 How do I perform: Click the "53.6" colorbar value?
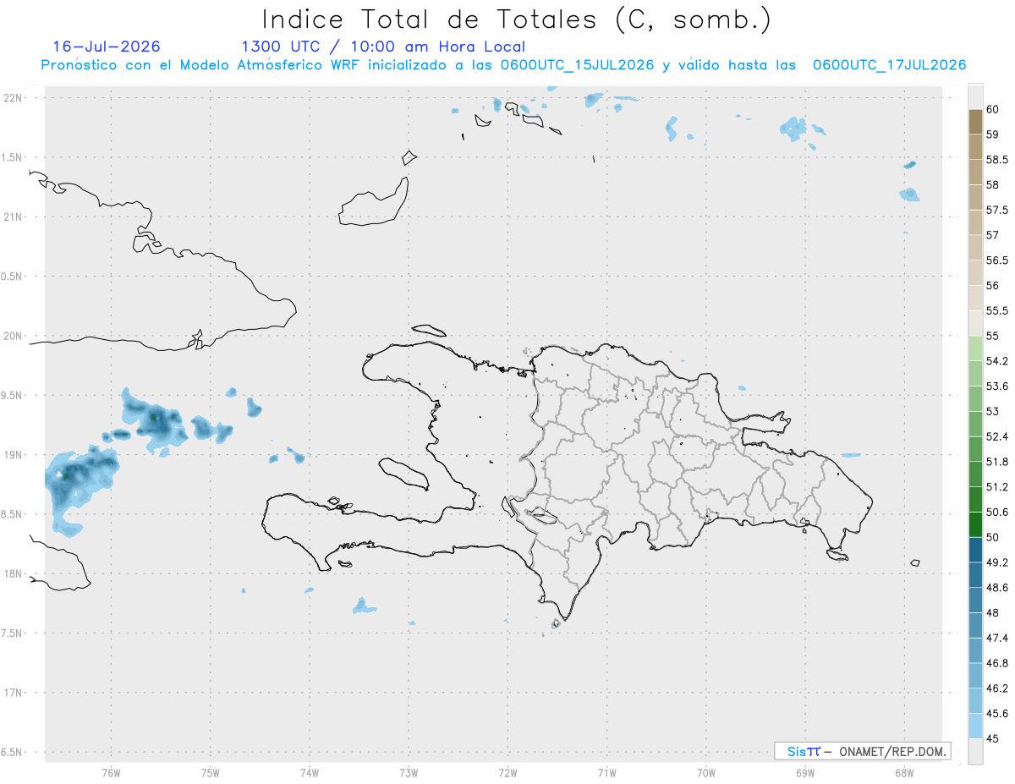pyautogui.click(x=997, y=387)
